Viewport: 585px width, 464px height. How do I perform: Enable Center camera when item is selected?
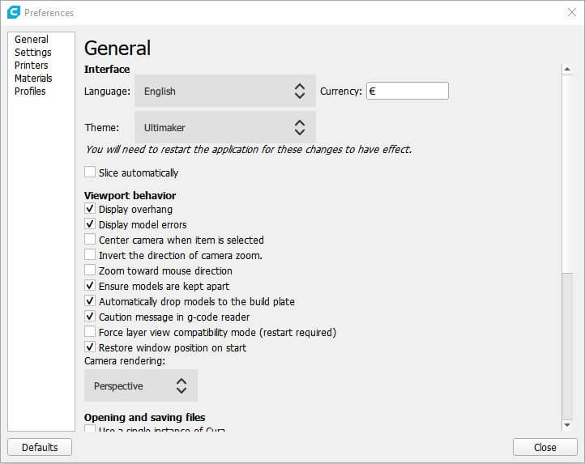coord(90,241)
